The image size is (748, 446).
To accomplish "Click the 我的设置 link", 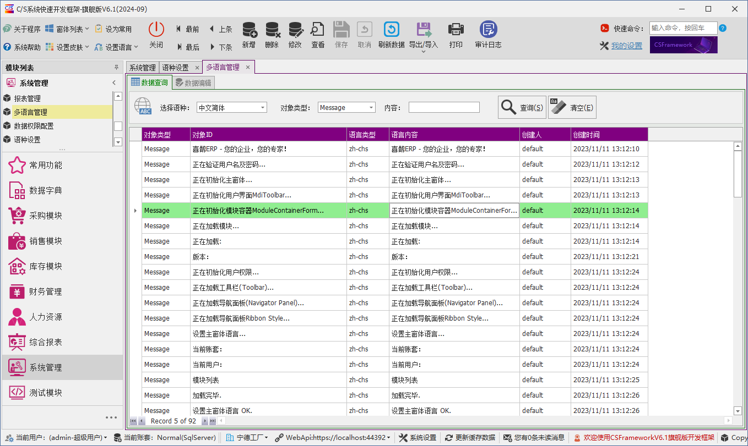I will [627, 46].
